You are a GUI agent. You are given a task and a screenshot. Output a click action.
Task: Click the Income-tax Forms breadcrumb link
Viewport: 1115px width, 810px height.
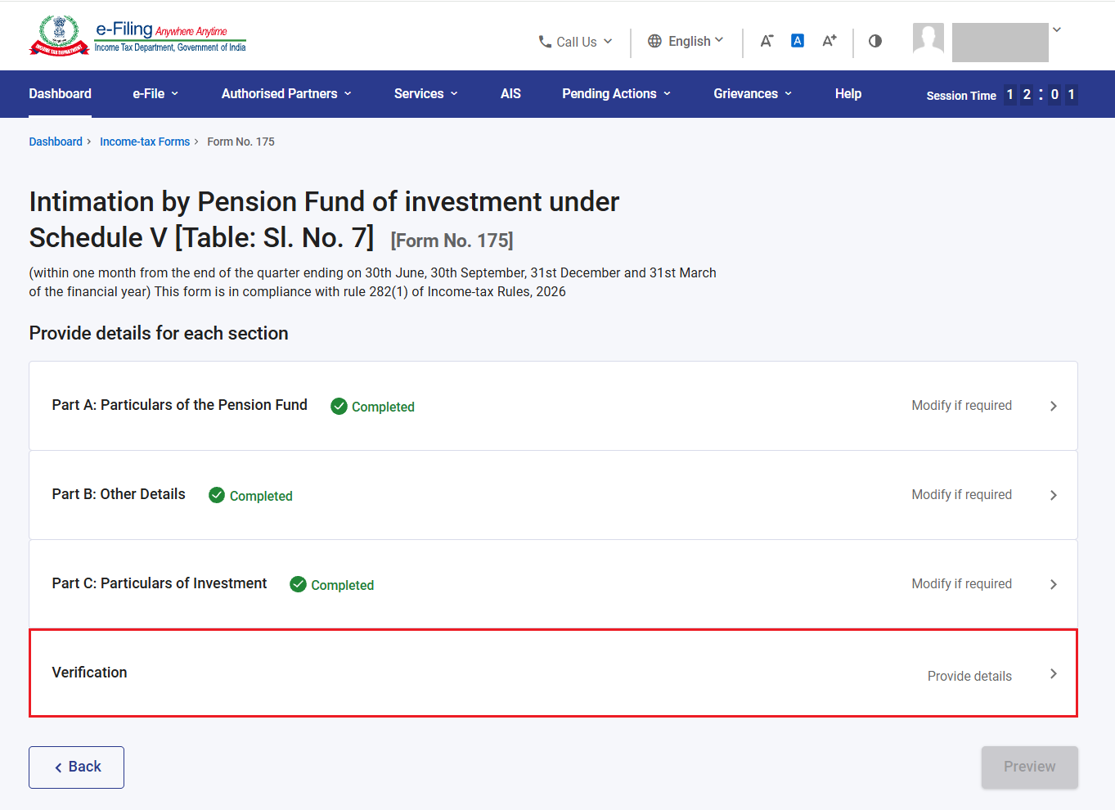[x=145, y=142]
